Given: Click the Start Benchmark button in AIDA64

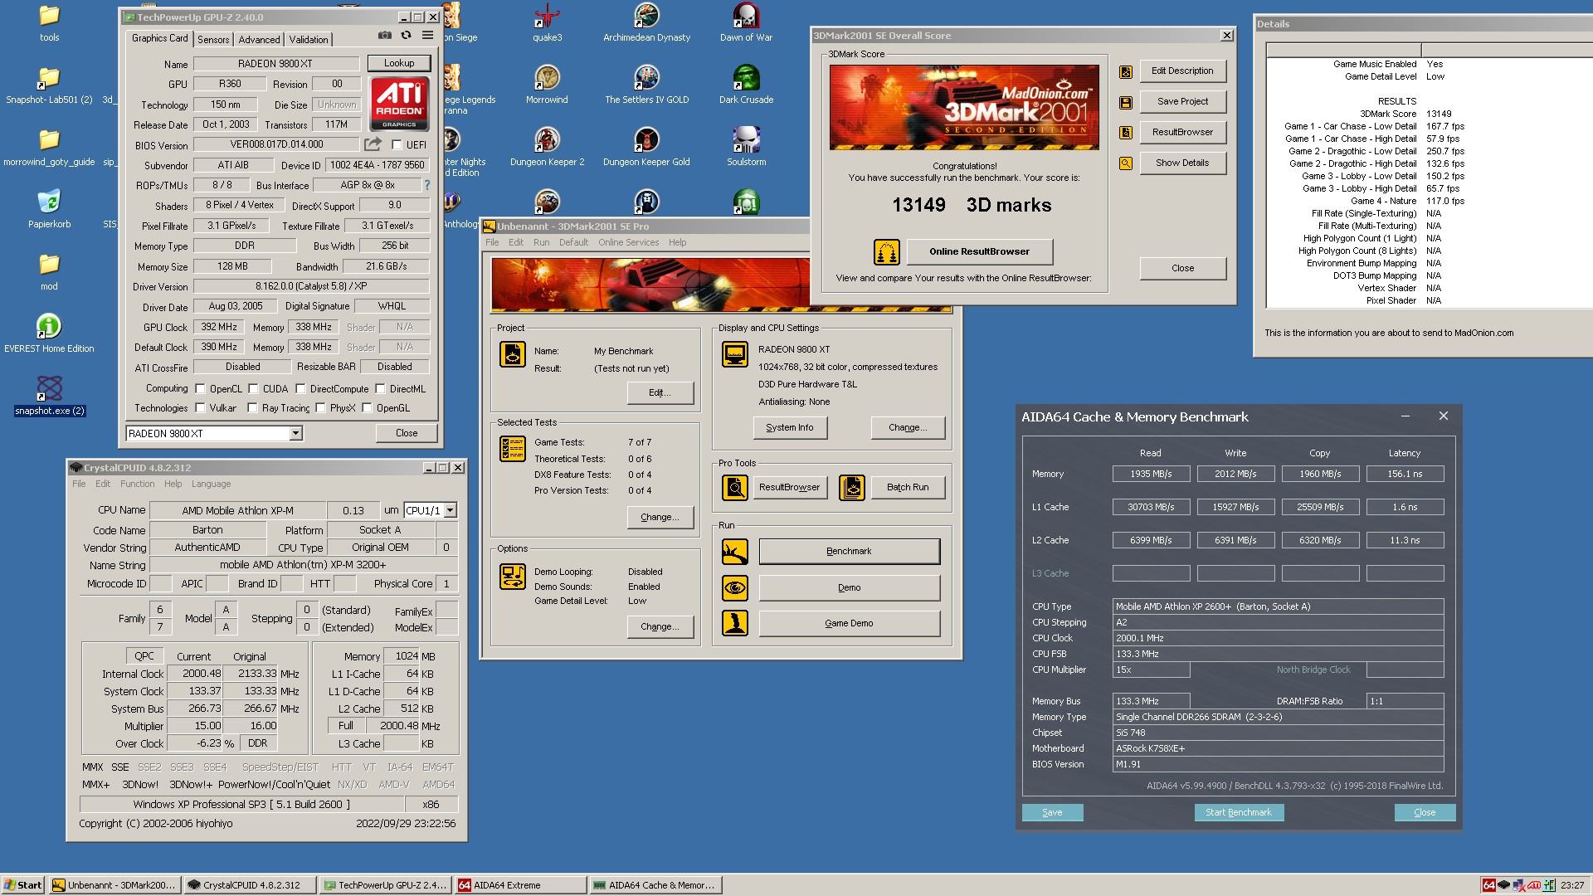Looking at the screenshot, I should click(x=1238, y=812).
